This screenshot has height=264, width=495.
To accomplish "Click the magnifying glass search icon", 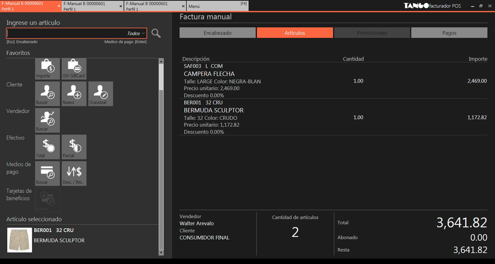I will click(x=156, y=33).
